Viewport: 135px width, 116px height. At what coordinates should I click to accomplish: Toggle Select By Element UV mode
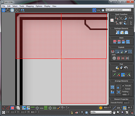tap(18, 108)
